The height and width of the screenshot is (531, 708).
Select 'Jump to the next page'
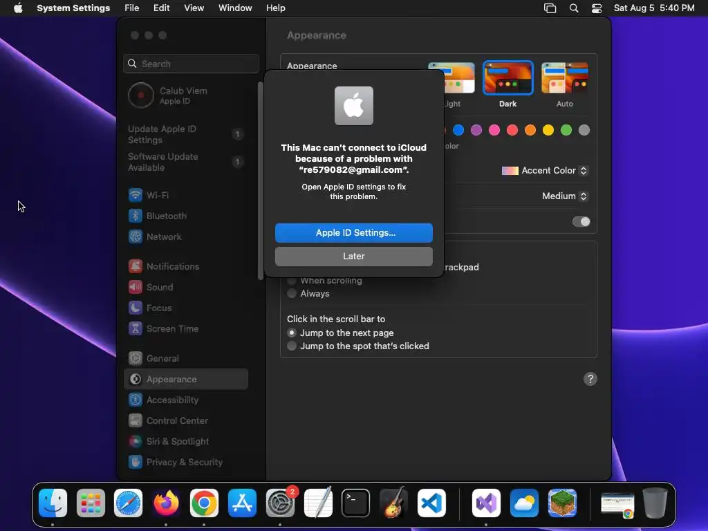point(292,333)
